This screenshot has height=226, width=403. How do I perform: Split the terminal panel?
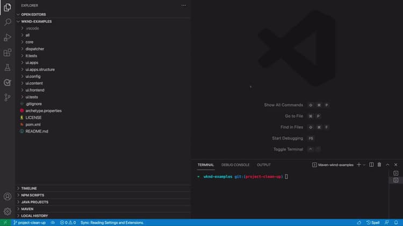(x=371, y=165)
